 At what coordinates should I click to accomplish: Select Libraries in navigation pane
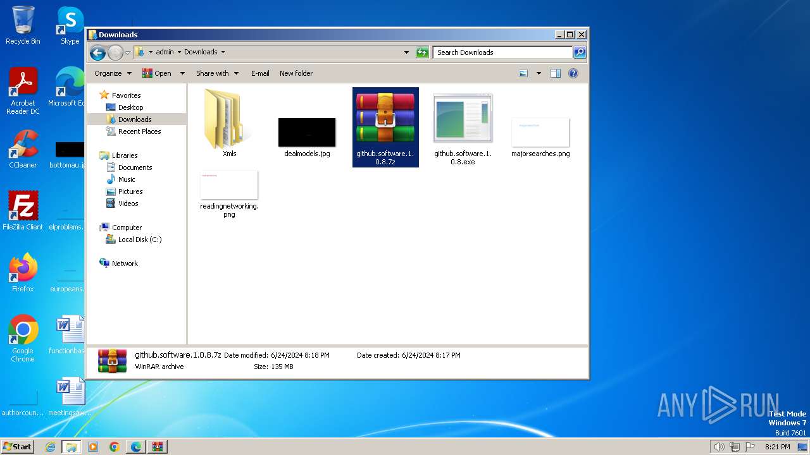point(125,155)
